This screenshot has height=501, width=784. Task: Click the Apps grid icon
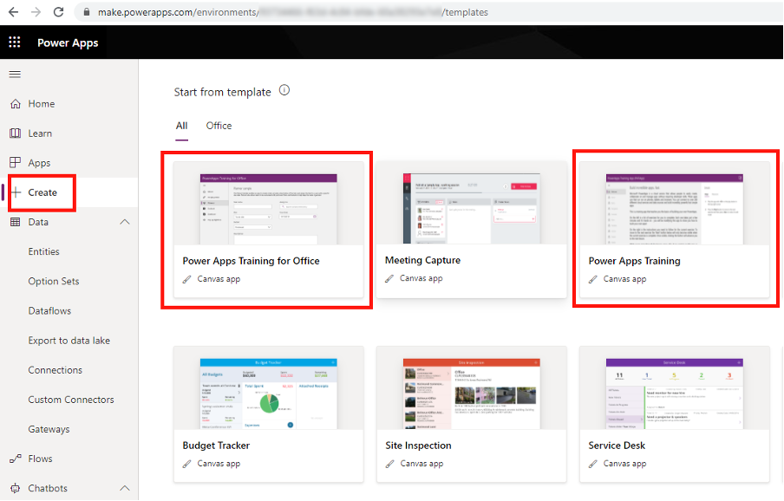coord(15,163)
